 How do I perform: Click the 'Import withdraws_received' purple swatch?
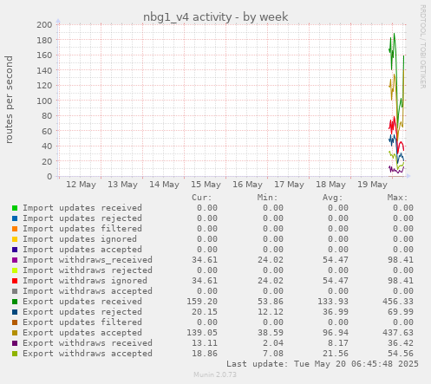click(15, 260)
